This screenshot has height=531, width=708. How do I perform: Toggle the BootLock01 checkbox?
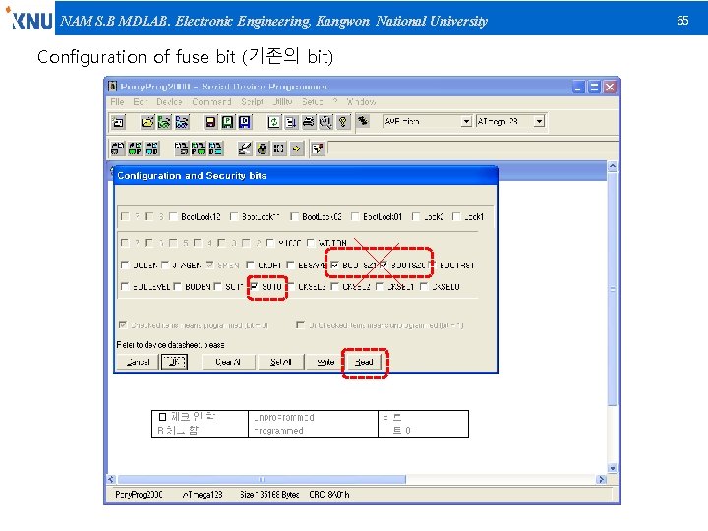coord(355,217)
